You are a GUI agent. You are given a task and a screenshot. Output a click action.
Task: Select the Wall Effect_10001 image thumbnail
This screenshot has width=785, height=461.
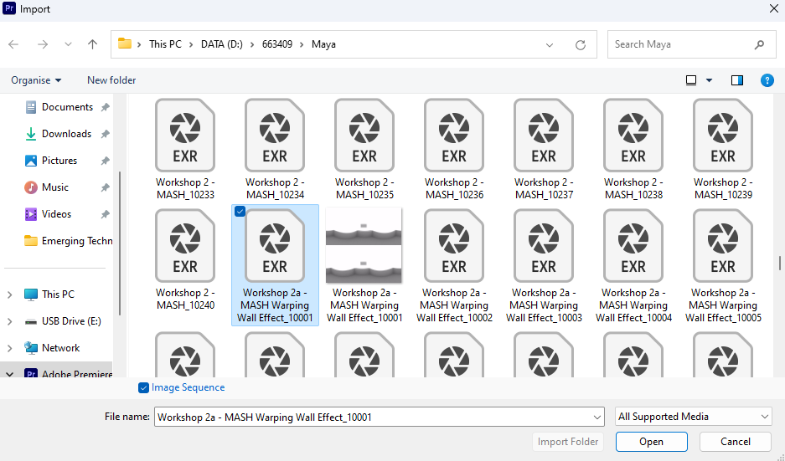(x=364, y=246)
